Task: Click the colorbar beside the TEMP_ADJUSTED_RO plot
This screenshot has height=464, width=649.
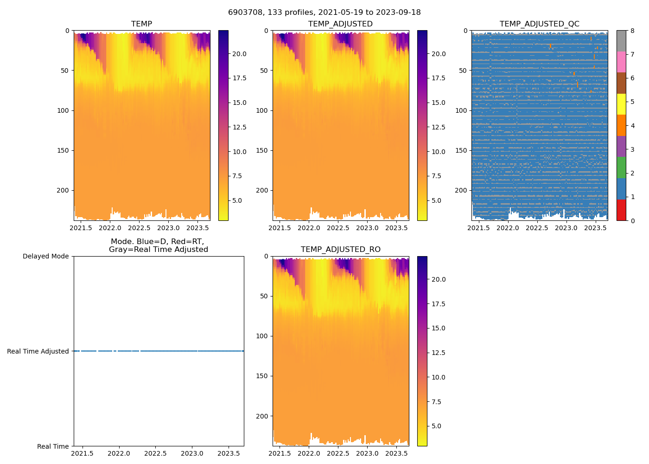Action: [x=422, y=351]
